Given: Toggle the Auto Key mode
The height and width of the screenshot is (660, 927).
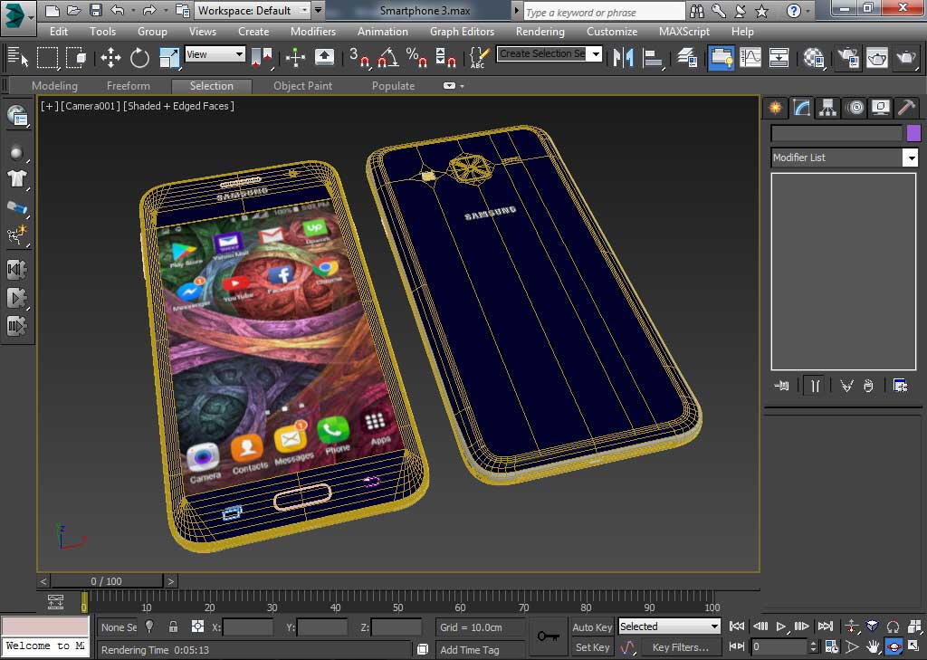Looking at the screenshot, I should click(x=592, y=627).
